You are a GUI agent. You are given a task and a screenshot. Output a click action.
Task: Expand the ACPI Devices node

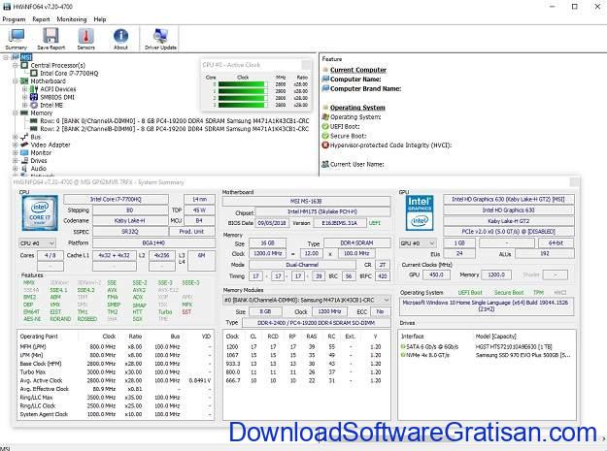pyautogui.click(x=24, y=89)
